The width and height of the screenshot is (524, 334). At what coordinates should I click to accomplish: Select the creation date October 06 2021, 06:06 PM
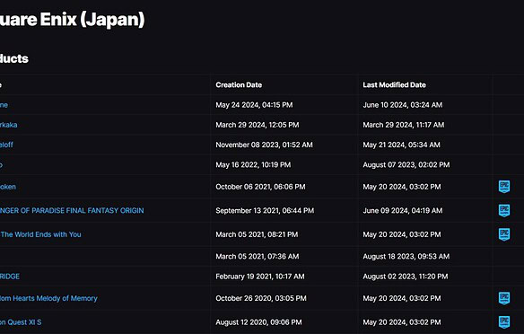(260, 187)
